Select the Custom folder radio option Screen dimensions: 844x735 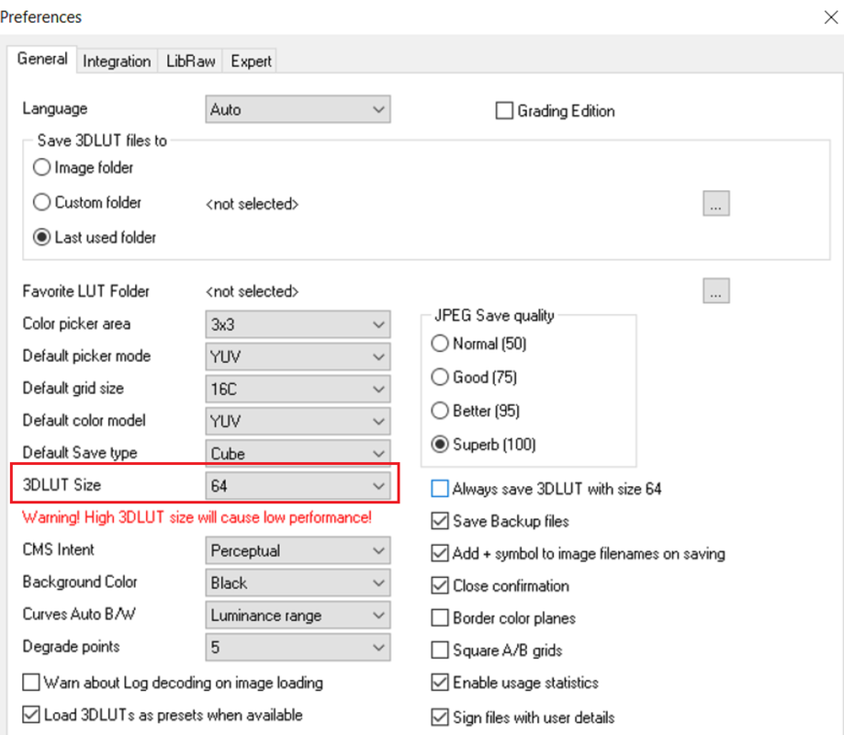(x=42, y=202)
